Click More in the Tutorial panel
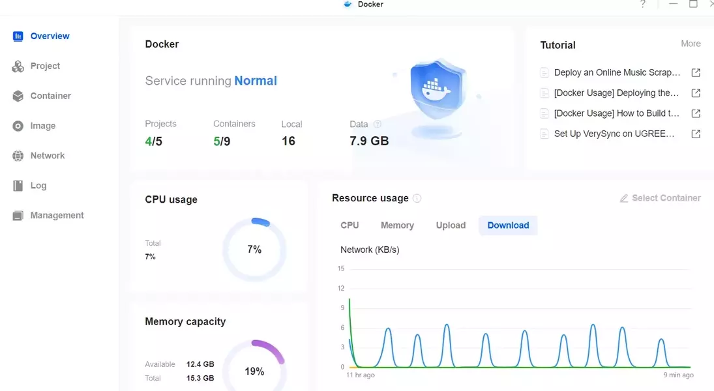 point(691,44)
